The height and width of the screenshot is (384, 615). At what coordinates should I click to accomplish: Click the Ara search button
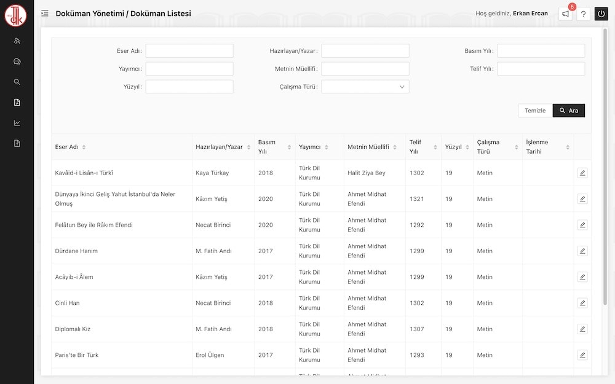568,111
